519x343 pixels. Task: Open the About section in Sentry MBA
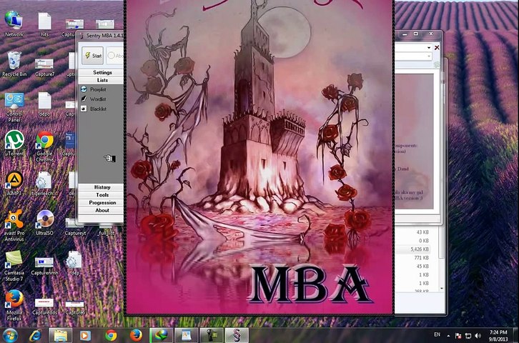(101, 210)
